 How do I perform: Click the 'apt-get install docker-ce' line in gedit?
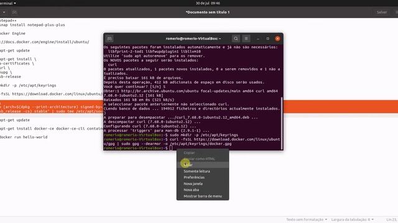(52, 128)
